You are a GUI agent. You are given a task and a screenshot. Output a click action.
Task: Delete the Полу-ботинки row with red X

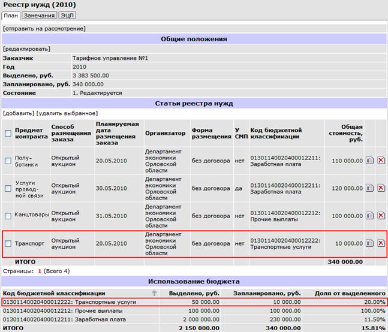point(381,161)
